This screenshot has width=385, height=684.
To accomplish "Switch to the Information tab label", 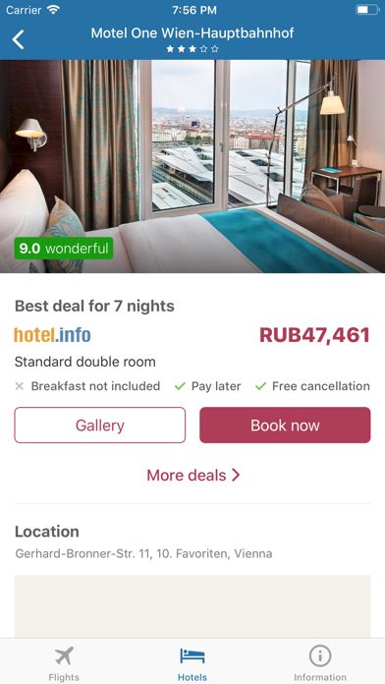I will (320, 677).
